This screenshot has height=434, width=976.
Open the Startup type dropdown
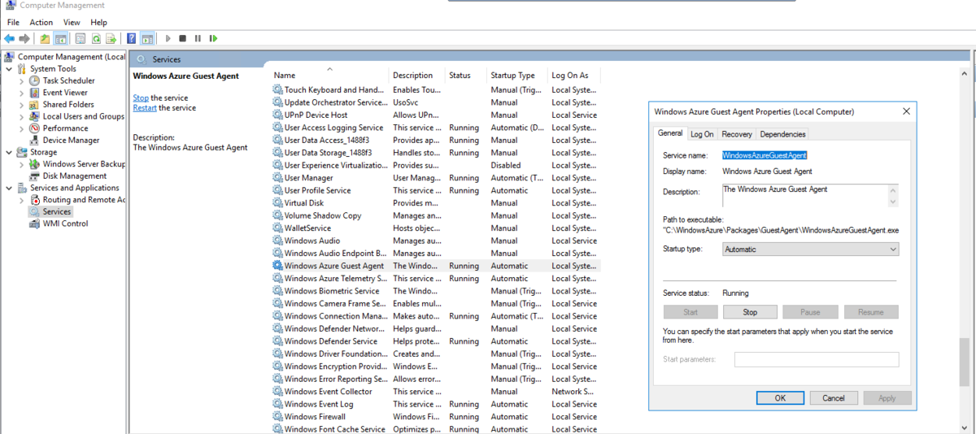tap(811, 250)
